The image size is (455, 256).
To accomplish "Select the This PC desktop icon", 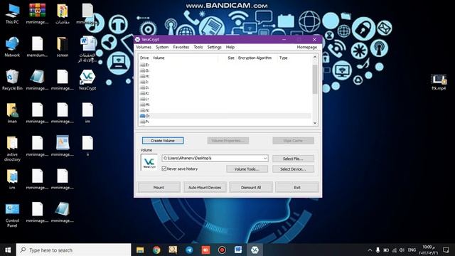I will pos(12,14).
